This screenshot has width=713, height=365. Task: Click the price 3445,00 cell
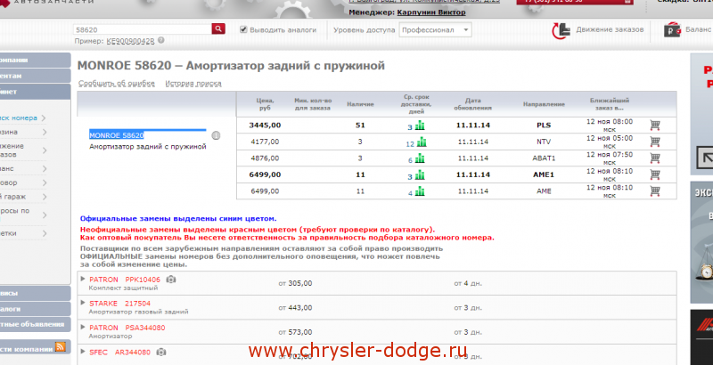(x=265, y=126)
